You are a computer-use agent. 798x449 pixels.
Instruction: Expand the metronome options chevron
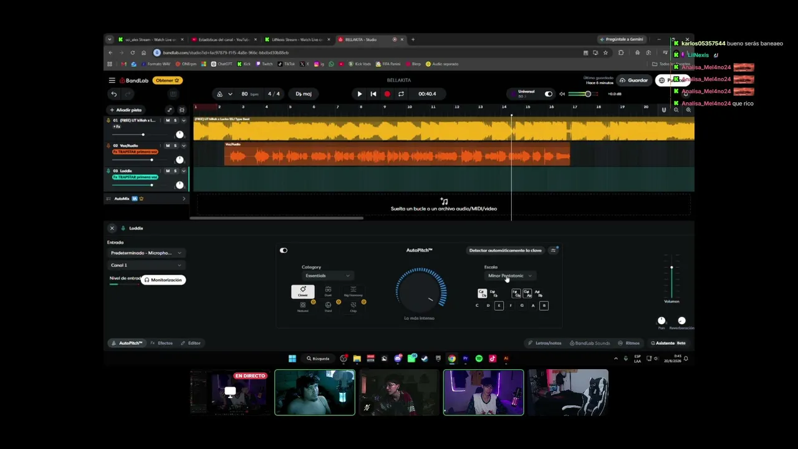pyautogui.click(x=230, y=94)
